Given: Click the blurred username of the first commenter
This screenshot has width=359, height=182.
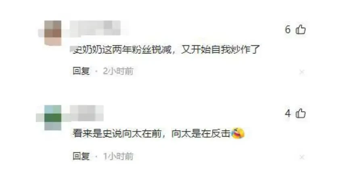Looking at the screenshot, I should (95, 28).
